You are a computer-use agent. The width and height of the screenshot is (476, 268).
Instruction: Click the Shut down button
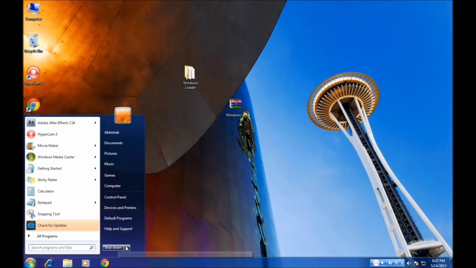pyautogui.click(x=113, y=248)
